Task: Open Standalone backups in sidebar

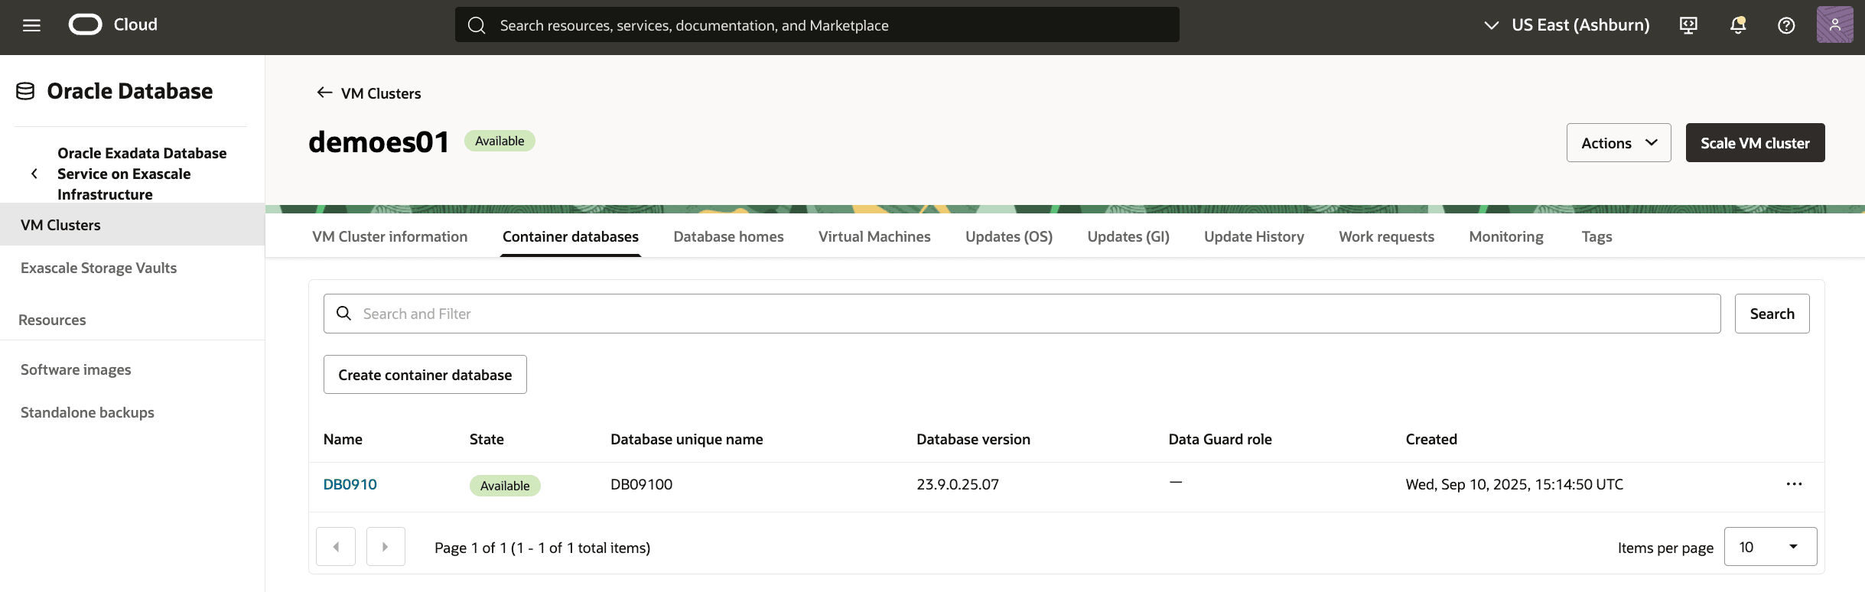Action: [87, 412]
